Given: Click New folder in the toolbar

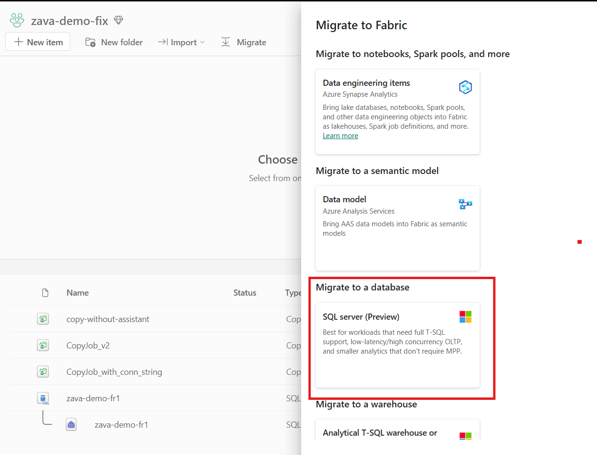Looking at the screenshot, I should [114, 42].
